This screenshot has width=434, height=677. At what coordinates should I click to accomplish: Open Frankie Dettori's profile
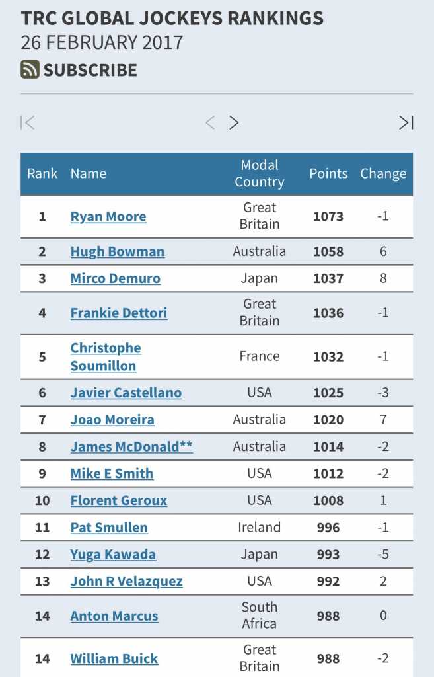119,313
